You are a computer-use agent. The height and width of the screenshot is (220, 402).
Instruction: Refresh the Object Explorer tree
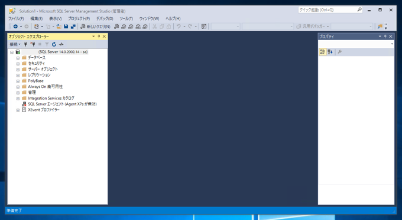[x=54, y=44]
